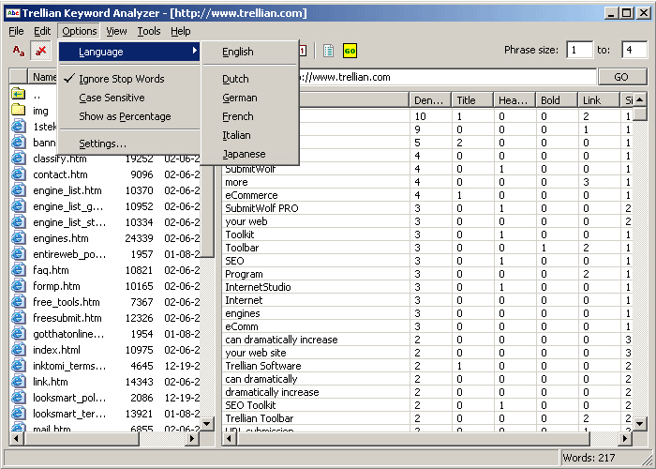Viewport: 656px width, 469px height.
Task: Click the yellow GO toolbar icon
Action: (x=350, y=51)
